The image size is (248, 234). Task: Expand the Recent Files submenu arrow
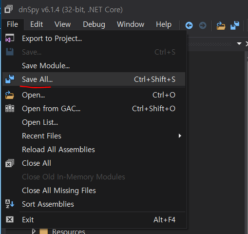180,136
